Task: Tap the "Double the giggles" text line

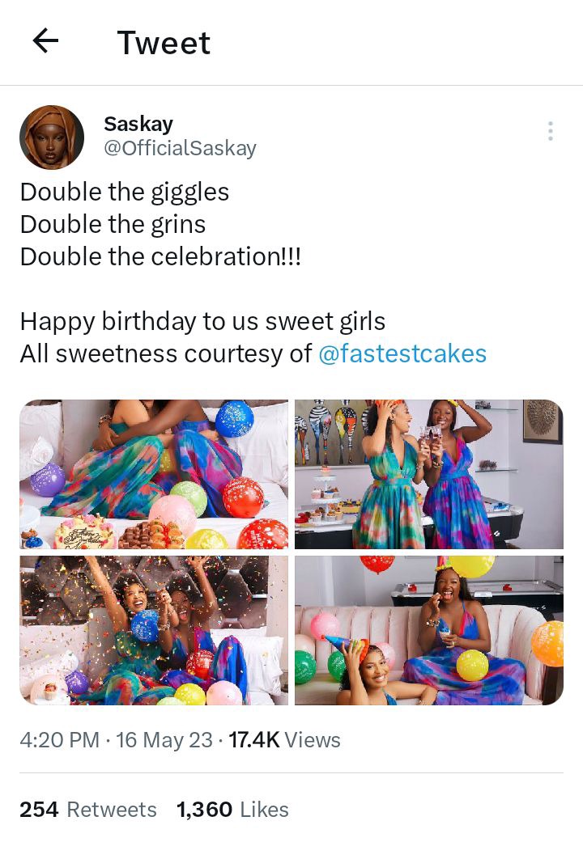Action: (125, 192)
